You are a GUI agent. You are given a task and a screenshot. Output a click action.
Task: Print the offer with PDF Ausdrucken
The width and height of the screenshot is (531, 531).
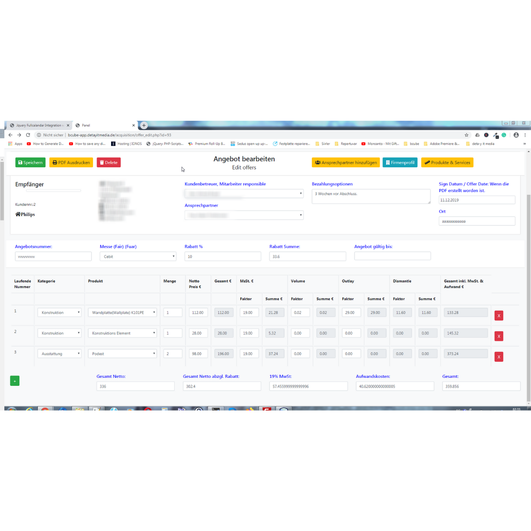[71, 162]
